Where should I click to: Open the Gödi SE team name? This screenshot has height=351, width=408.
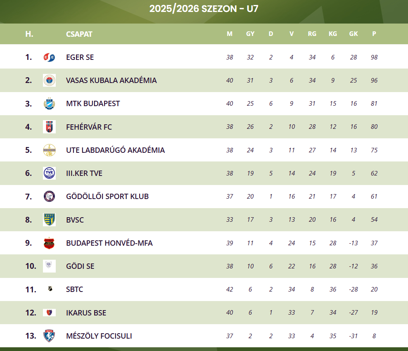pyautogui.click(x=80, y=266)
